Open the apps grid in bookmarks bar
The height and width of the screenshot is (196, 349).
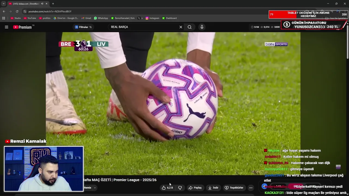click(4, 18)
